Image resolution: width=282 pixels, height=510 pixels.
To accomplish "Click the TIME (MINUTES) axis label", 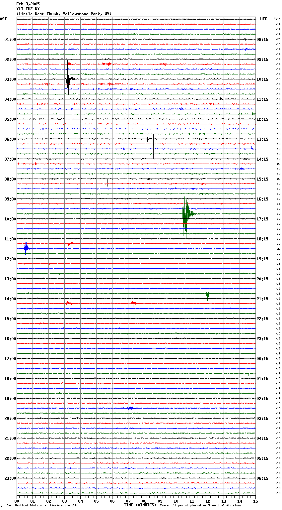I will click(140, 505).
